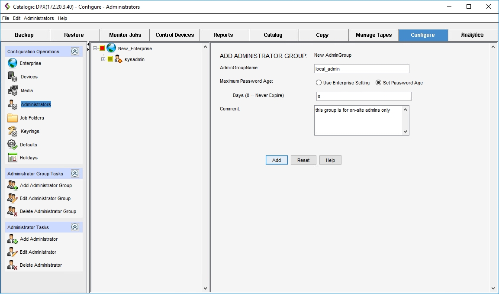Expand the sysadmin tree node
Viewport: 499px width, 294px height.
click(103, 59)
